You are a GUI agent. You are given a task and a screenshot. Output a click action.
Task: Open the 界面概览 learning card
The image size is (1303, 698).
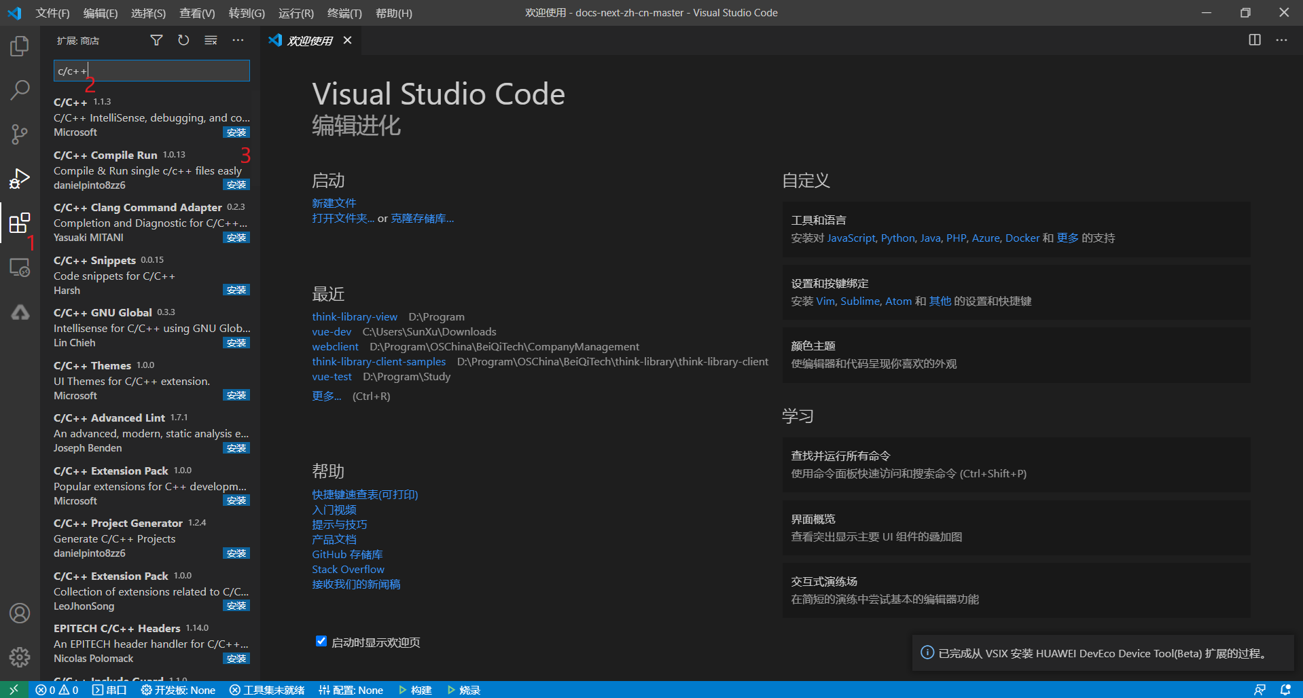point(1016,528)
